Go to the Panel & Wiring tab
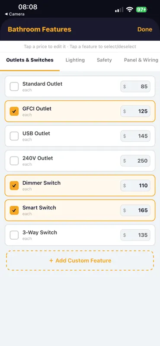Viewport: 160px width, 346px height. coord(141,60)
